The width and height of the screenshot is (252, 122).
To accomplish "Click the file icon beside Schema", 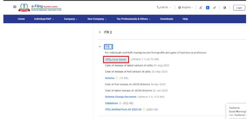I will click(117, 78).
